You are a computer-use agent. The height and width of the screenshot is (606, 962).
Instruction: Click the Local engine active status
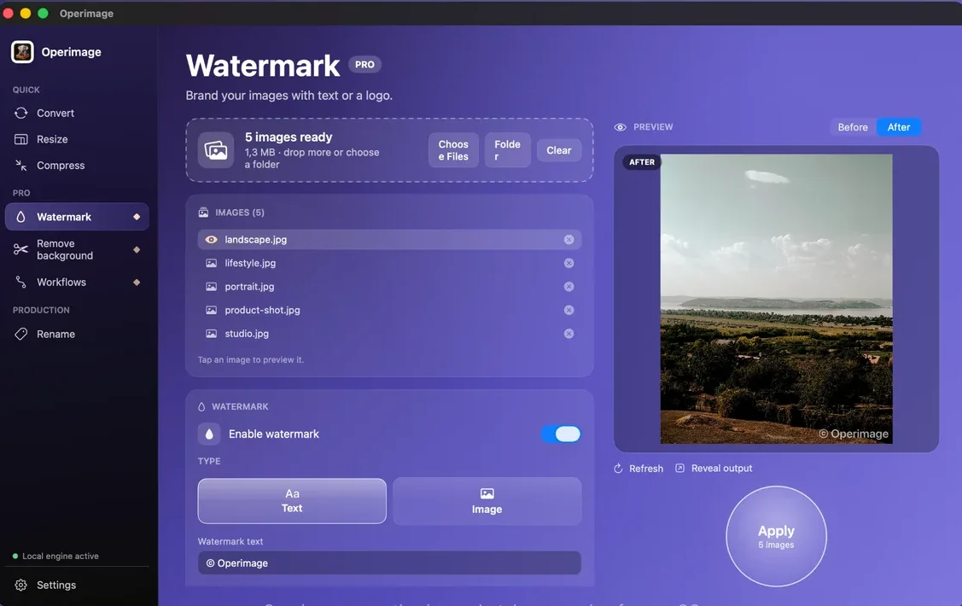tap(55, 556)
